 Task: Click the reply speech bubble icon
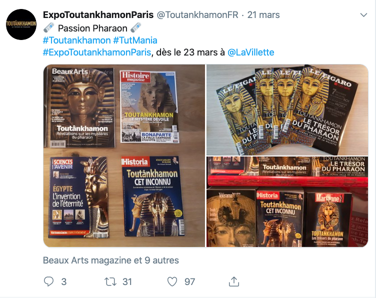[48, 281]
